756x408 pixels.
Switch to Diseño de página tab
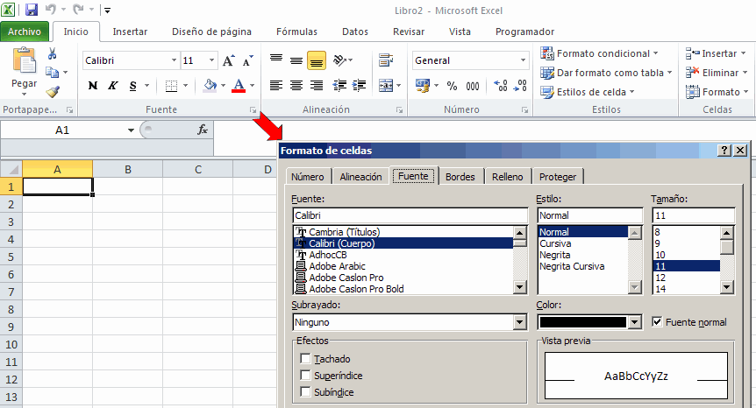(211, 32)
